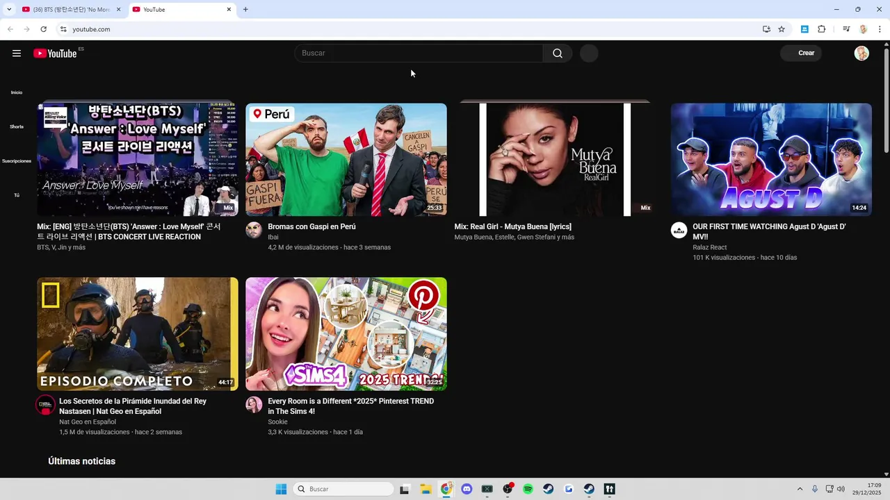890x500 pixels.
Task: Click the search magnifier button
Action: [x=558, y=53]
